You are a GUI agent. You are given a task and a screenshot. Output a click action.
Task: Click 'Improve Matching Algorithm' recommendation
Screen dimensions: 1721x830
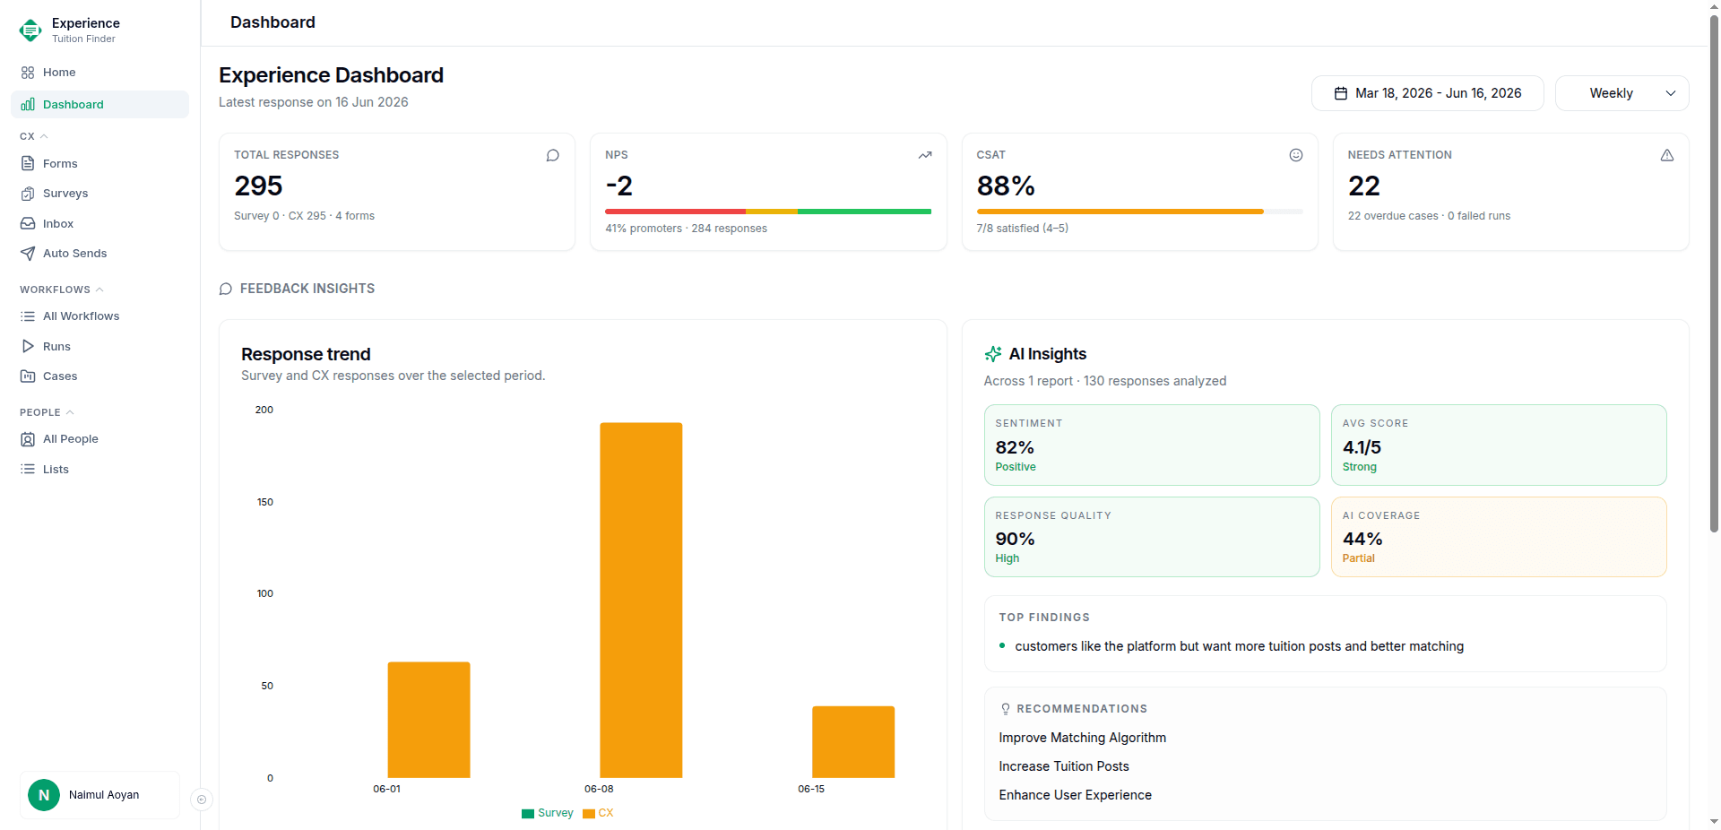[1083, 738]
